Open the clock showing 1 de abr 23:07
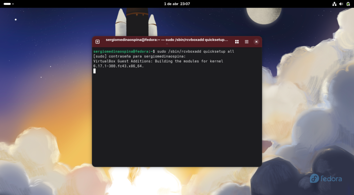 [177, 4]
